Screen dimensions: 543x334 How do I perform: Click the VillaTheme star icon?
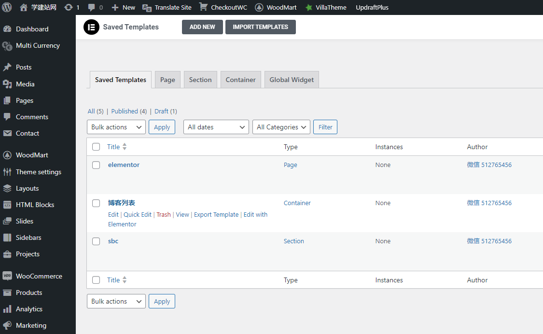click(x=309, y=7)
